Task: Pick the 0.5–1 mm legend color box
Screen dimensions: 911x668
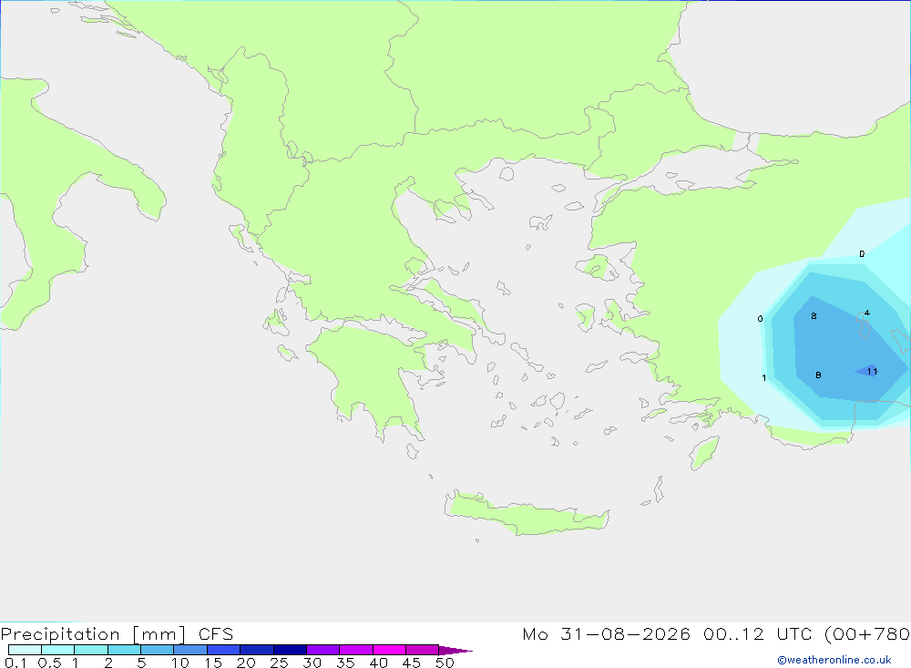Action: point(58,650)
